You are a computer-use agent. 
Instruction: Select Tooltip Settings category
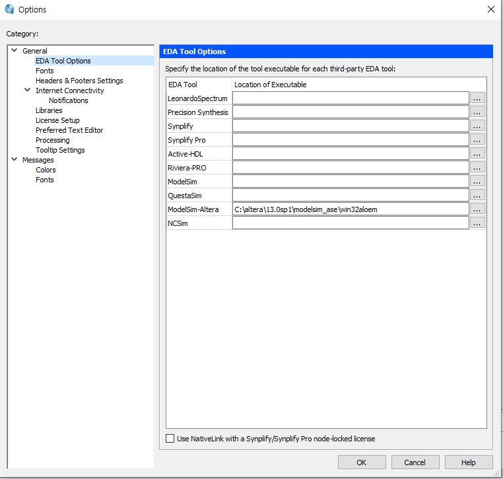pyautogui.click(x=60, y=150)
